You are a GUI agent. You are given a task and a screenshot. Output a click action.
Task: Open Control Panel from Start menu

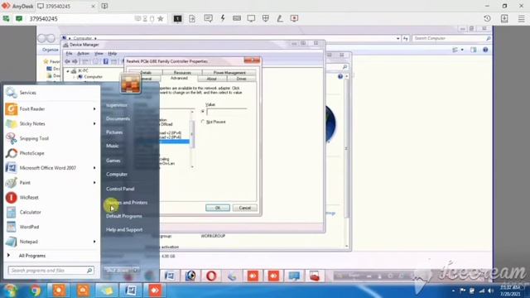click(x=120, y=189)
